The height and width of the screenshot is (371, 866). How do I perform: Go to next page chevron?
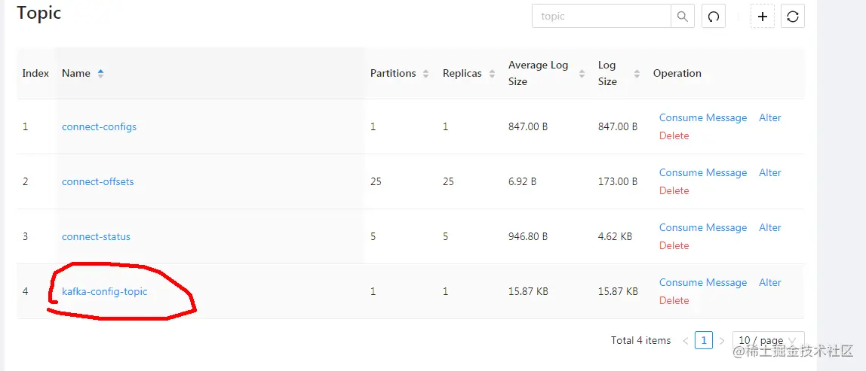click(721, 341)
